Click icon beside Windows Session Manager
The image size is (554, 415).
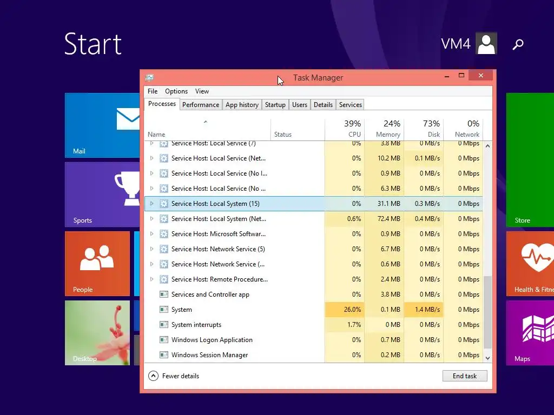coord(163,354)
